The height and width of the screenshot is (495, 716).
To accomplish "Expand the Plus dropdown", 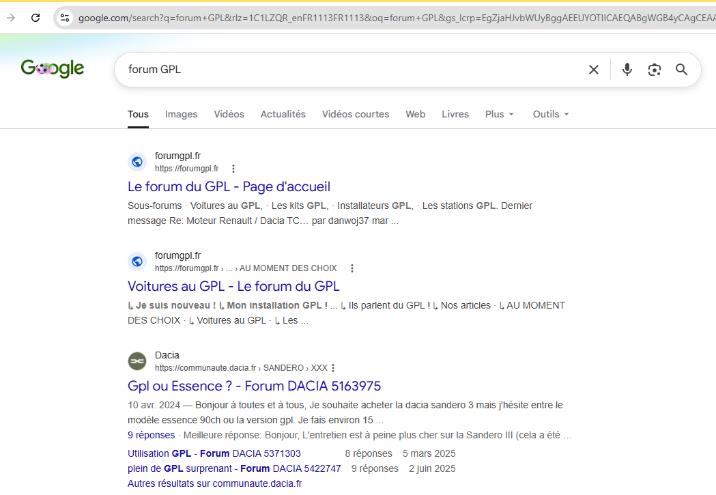I will tap(500, 114).
